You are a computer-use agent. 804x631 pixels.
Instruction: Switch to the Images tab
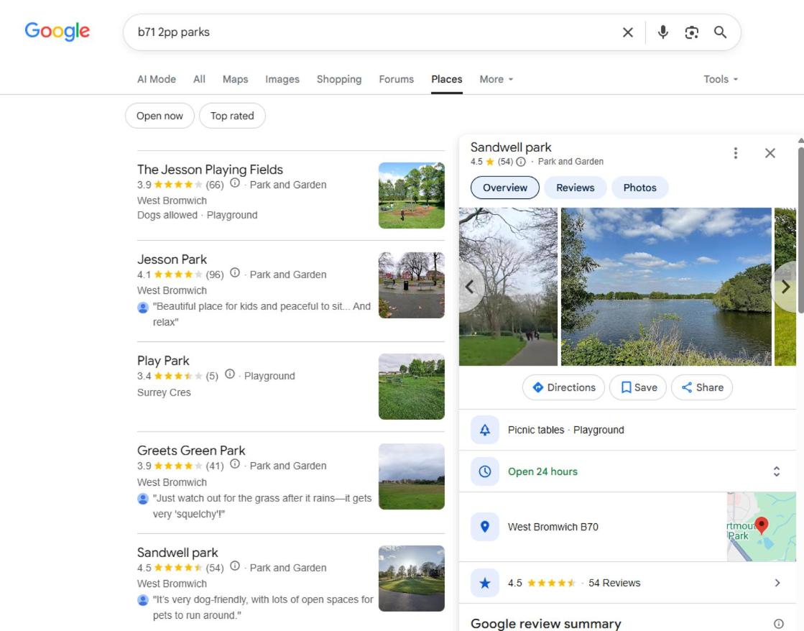[282, 79]
